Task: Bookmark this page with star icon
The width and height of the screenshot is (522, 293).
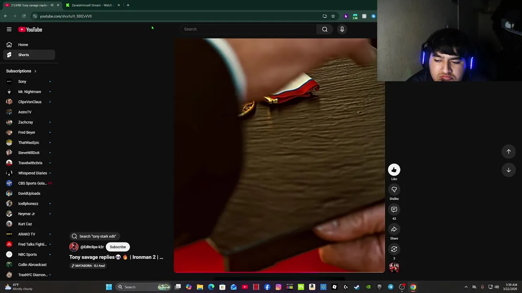Action: 333,16
